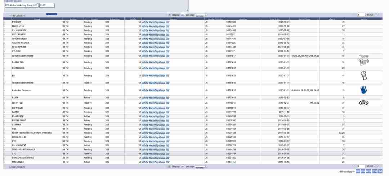Open holder link in ETERNITY row
The image size is (389, 176).
(156, 22)
